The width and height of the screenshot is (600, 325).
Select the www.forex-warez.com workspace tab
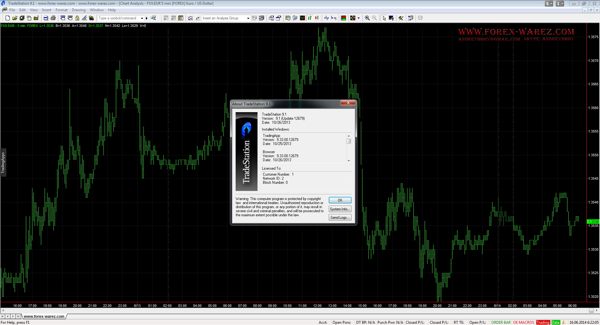tap(44, 317)
